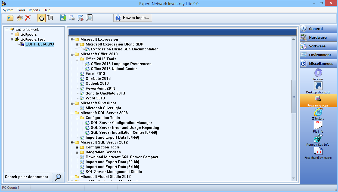338x192 pixels.
Task: Collapse the Microsoft SQL Server 2008 group
Action: (72, 113)
